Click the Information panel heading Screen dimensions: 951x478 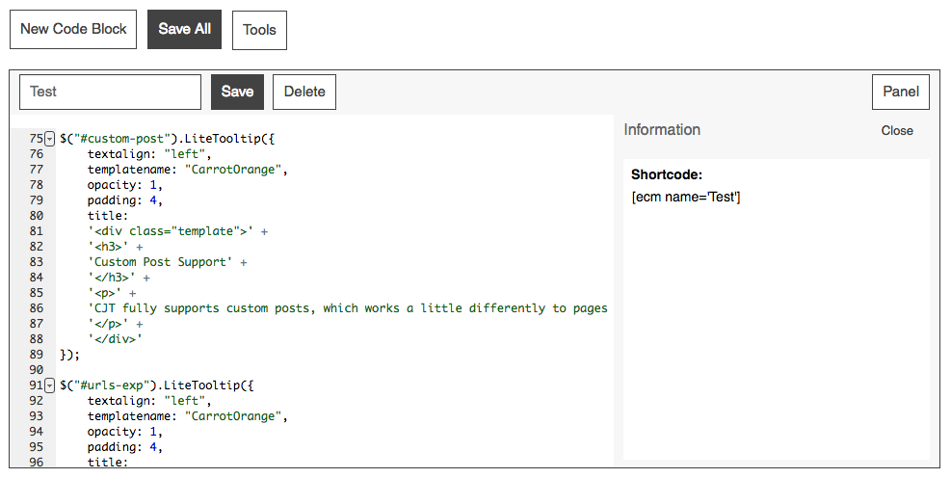(662, 130)
